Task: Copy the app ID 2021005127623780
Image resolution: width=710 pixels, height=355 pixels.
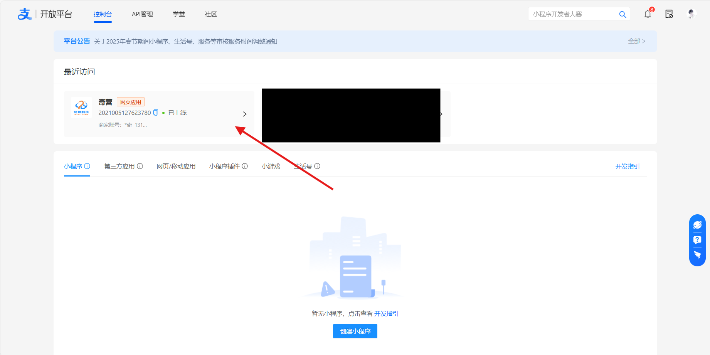Action: tap(156, 113)
